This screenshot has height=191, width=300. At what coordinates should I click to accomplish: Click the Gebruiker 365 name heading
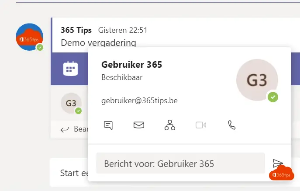click(131, 65)
